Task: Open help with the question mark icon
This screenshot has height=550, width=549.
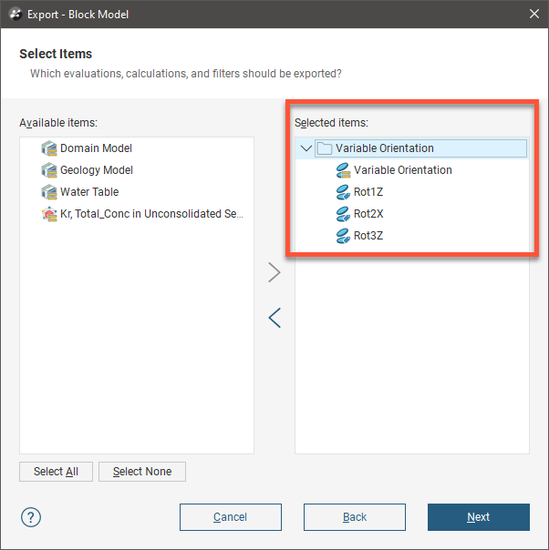Action: tap(31, 517)
